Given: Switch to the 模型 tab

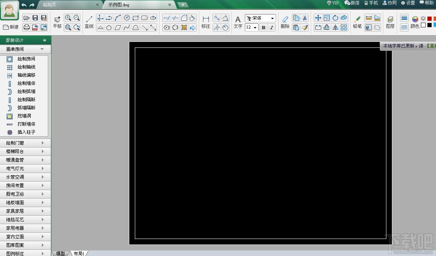Looking at the screenshot, I should (60, 253).
